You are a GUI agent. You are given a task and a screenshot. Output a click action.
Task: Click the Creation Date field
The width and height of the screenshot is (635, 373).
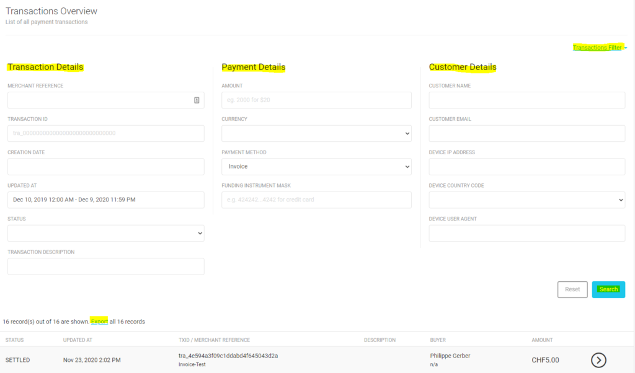105,167
